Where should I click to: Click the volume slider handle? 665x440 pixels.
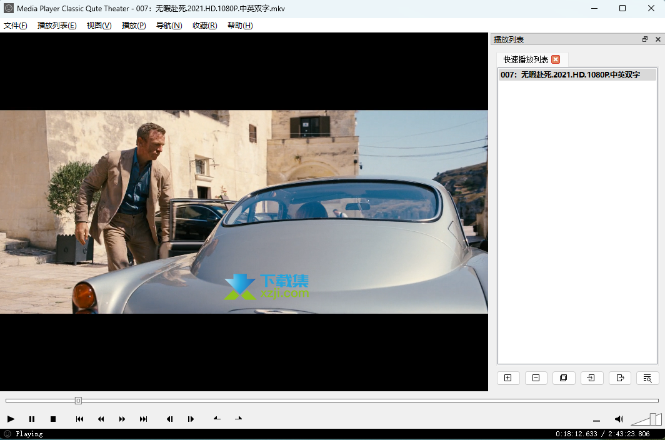pos(652,419)
